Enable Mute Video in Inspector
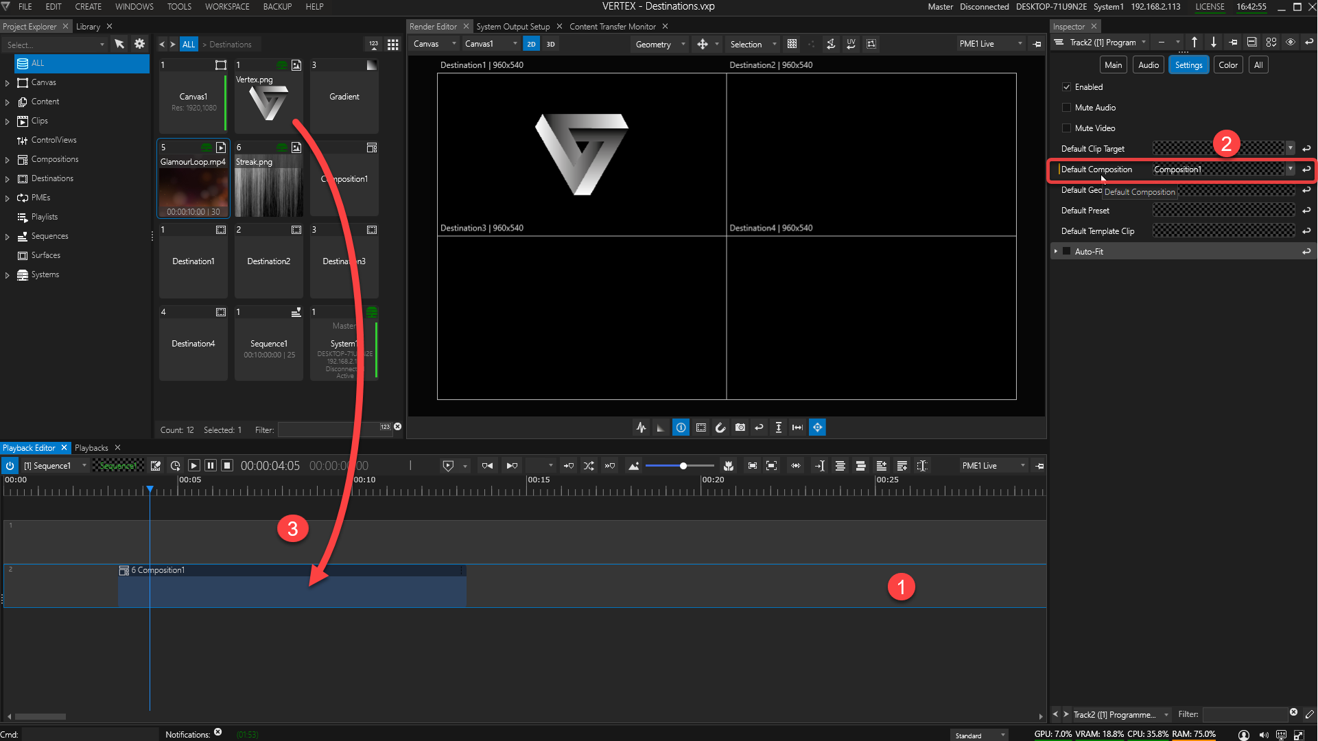Image resolution: width=1318 pixels, height=741 pixels. (1067, 128)
